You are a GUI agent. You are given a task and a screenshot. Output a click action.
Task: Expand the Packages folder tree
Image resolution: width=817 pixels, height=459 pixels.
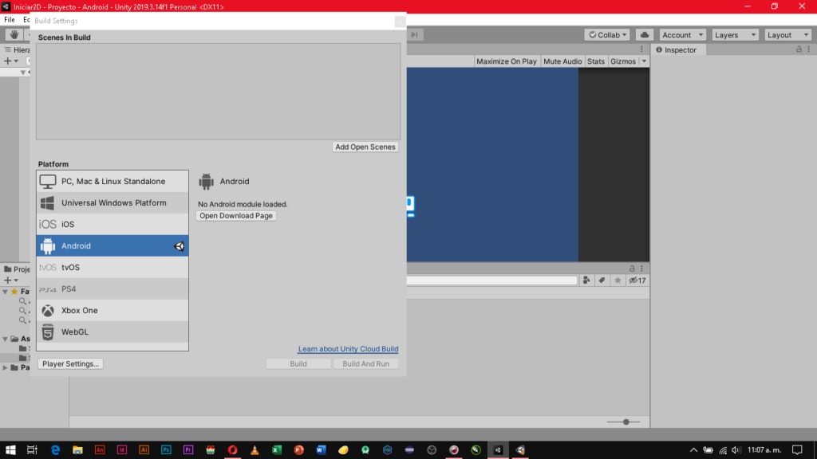6,367
